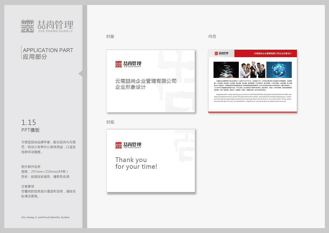This screenshot has width=329, height=233.
Task: Select the blue globe image on the inner page
Action: 279,70
